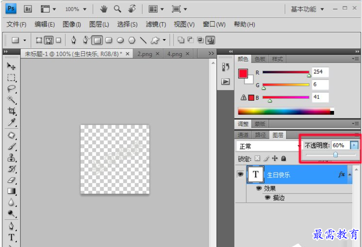Open the opacity slider dropdown arrow
362x247 pixels.
point(354,145)
